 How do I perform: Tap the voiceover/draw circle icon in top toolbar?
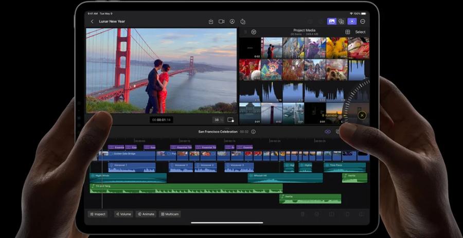(x=233, y=22)
